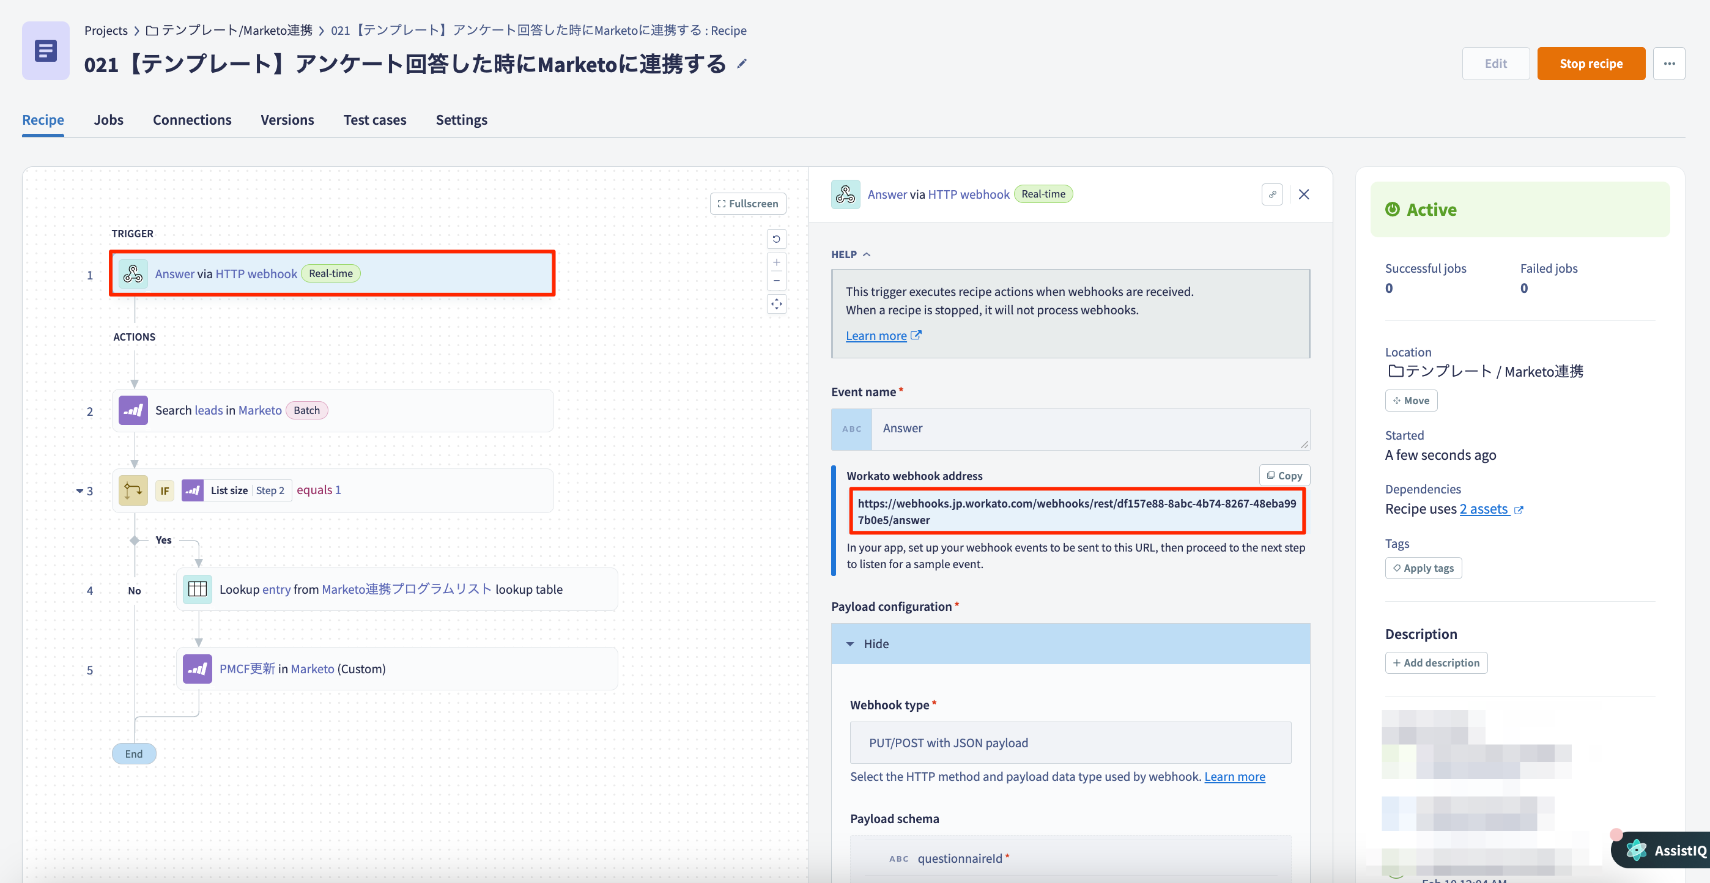Open the AssistIQ chat widget
This screenshot has width=1710, height=883.
[x=1662, y=850]
